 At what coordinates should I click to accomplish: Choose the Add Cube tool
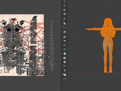click(65, 28)
